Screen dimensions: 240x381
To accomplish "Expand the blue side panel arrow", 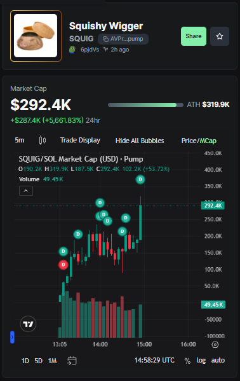I will pyautogui.click(x=12, y=337).
